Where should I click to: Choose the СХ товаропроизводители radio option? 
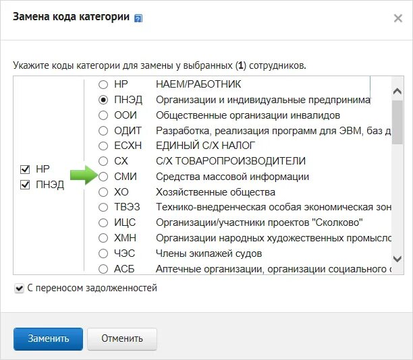[103, 161]
